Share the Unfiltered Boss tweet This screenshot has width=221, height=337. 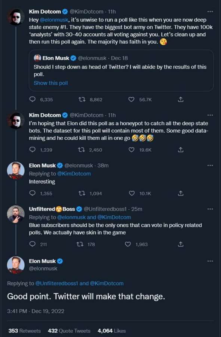pyautogui.click(x=181, y=244)
